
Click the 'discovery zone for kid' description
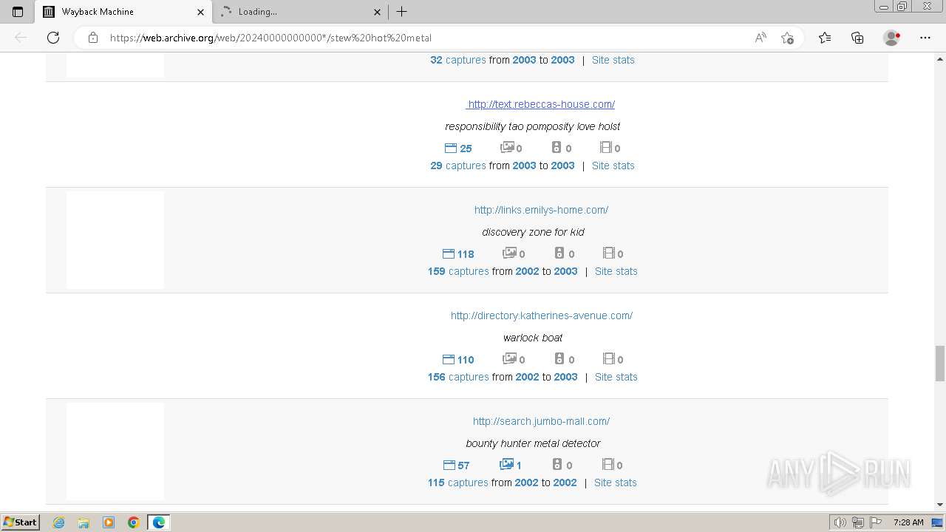pyautogui.click(x=533, y=232)
